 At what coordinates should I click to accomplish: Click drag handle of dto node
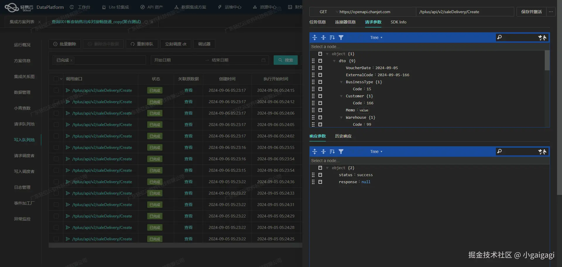[313, 61]
